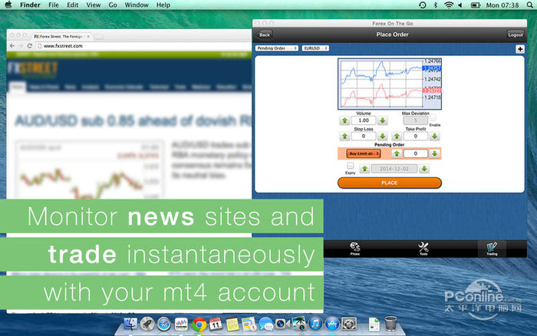Tick the Expiry checkbox
Viewport: 537px width, 336px height.
point(350,166)
